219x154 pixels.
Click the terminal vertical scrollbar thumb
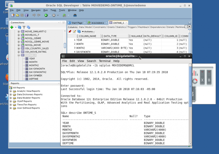click(x=190, y=86)
